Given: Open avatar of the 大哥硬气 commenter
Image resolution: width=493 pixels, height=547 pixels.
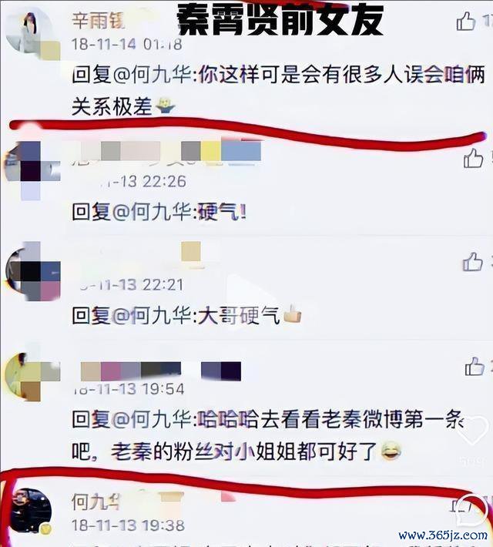Looking at the screenshot, I should pos(32,271).
